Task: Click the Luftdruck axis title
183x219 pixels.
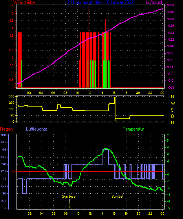Action: [154, 2]
